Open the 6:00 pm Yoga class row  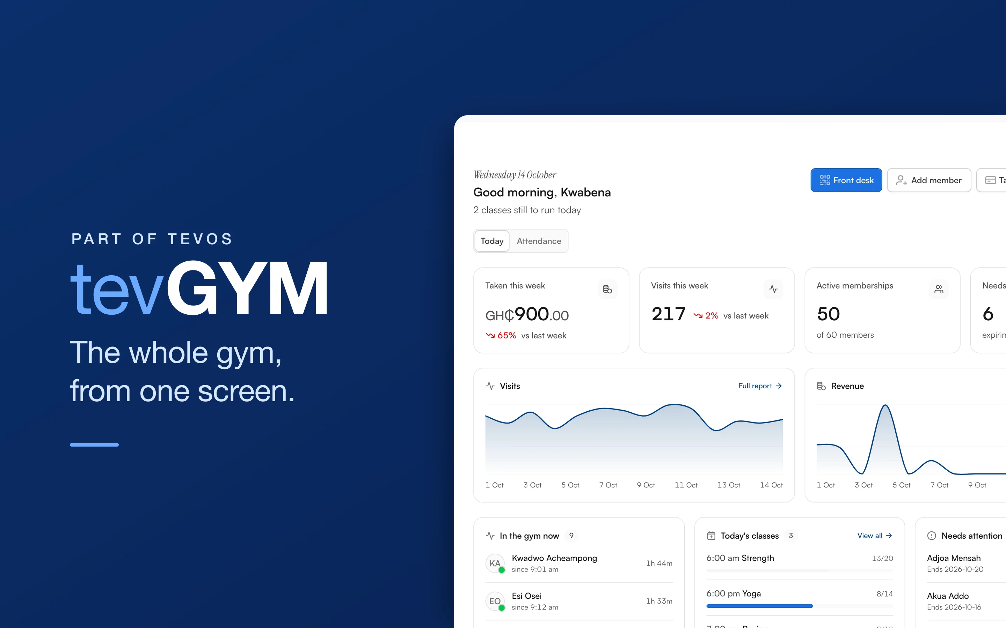800,598
